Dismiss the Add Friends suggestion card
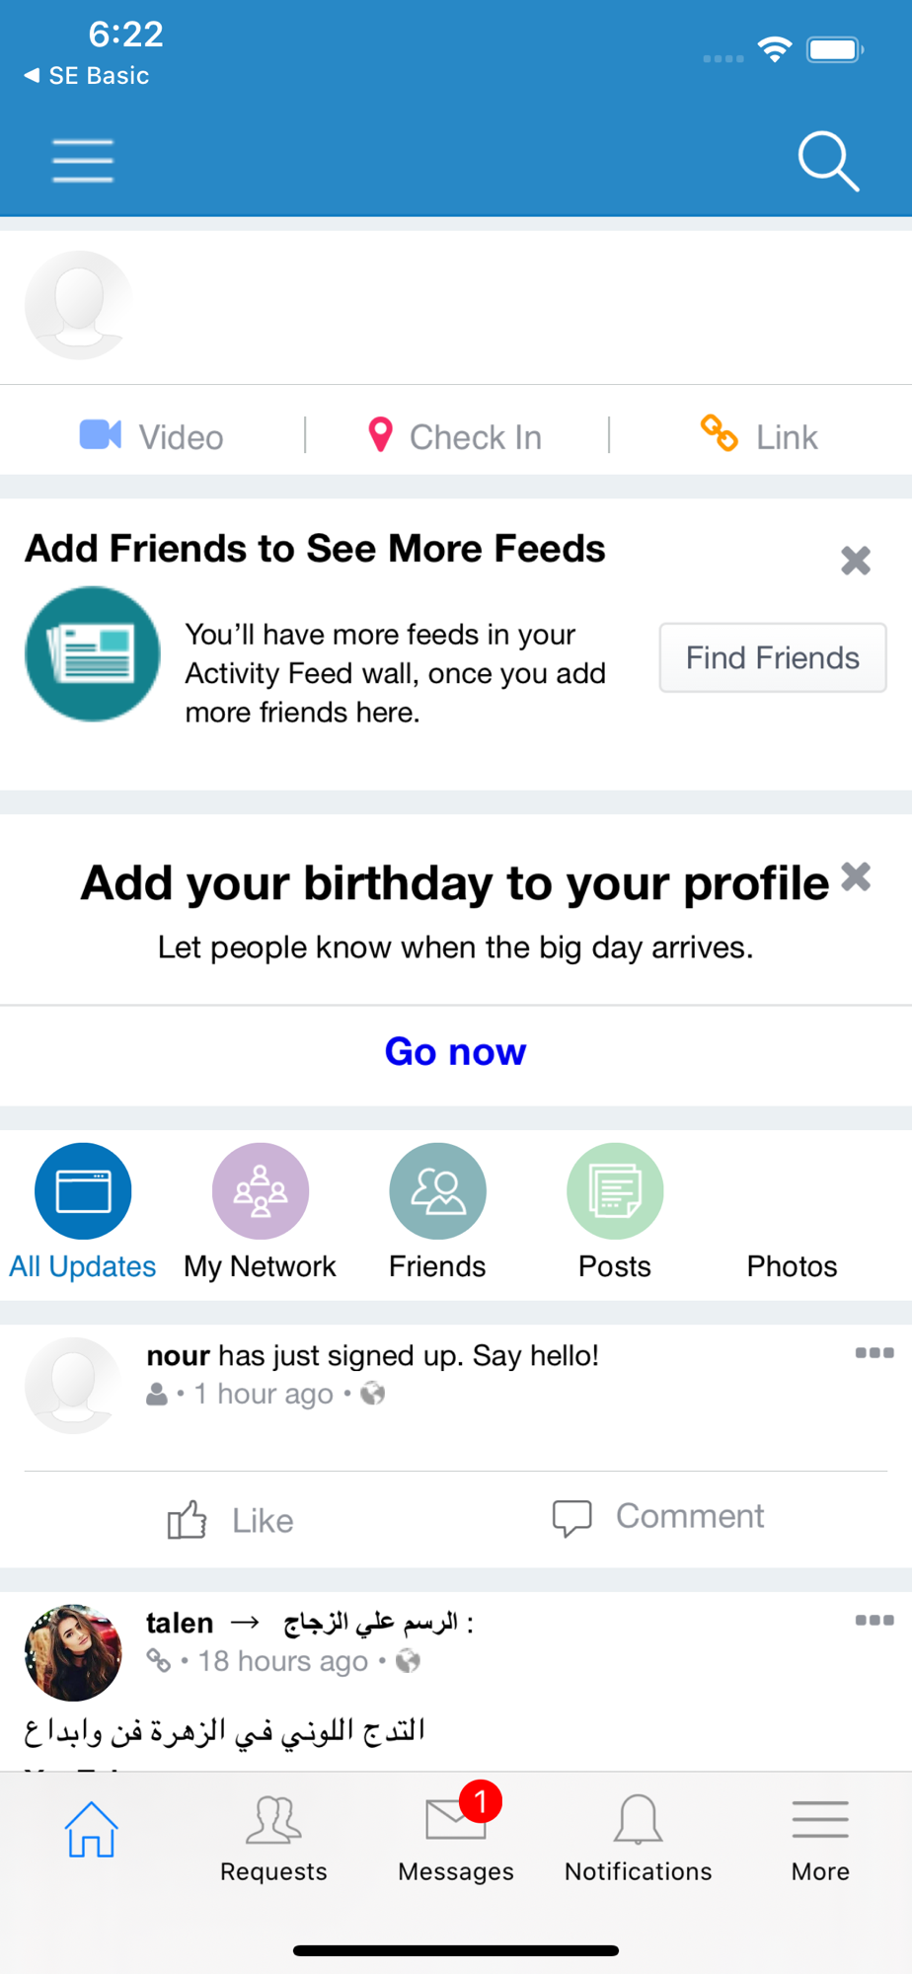This screenshot has width=912, height=1974. tap(856, 561)
